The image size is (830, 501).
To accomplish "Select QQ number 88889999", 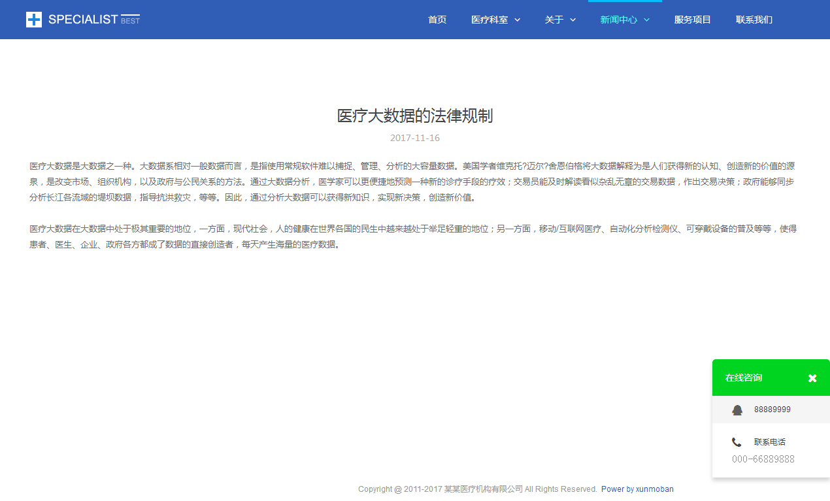I will coord(772,410).
